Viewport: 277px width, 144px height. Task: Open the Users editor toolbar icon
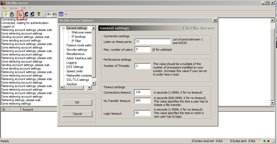pyautogui.click(x=26, y=14)
